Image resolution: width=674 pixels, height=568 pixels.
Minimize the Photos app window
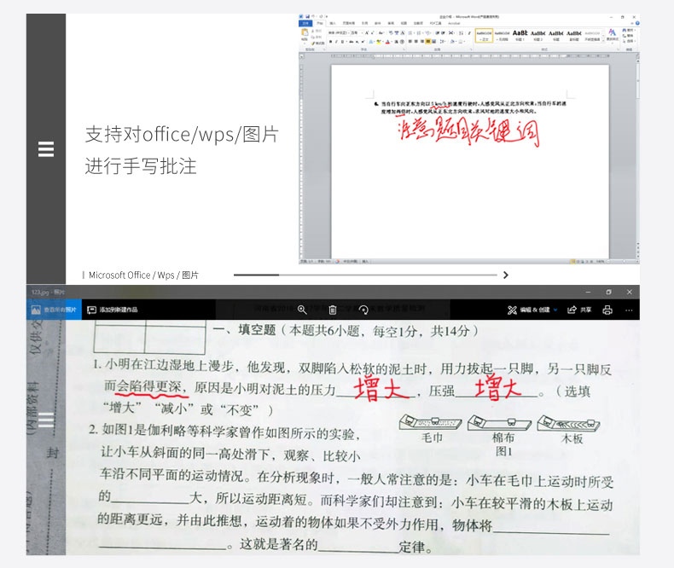point(588,292)
